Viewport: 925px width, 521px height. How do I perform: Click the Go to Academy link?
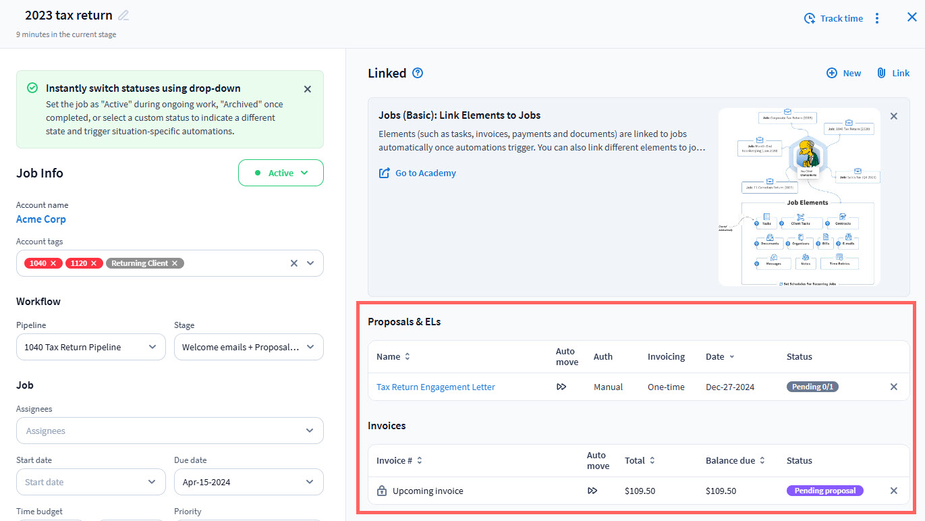click(x=425, y=173)
